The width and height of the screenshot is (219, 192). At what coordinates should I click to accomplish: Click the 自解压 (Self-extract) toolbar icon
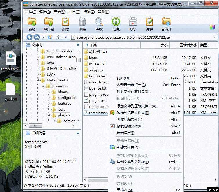pyautogui.click(x=166, y=24)
